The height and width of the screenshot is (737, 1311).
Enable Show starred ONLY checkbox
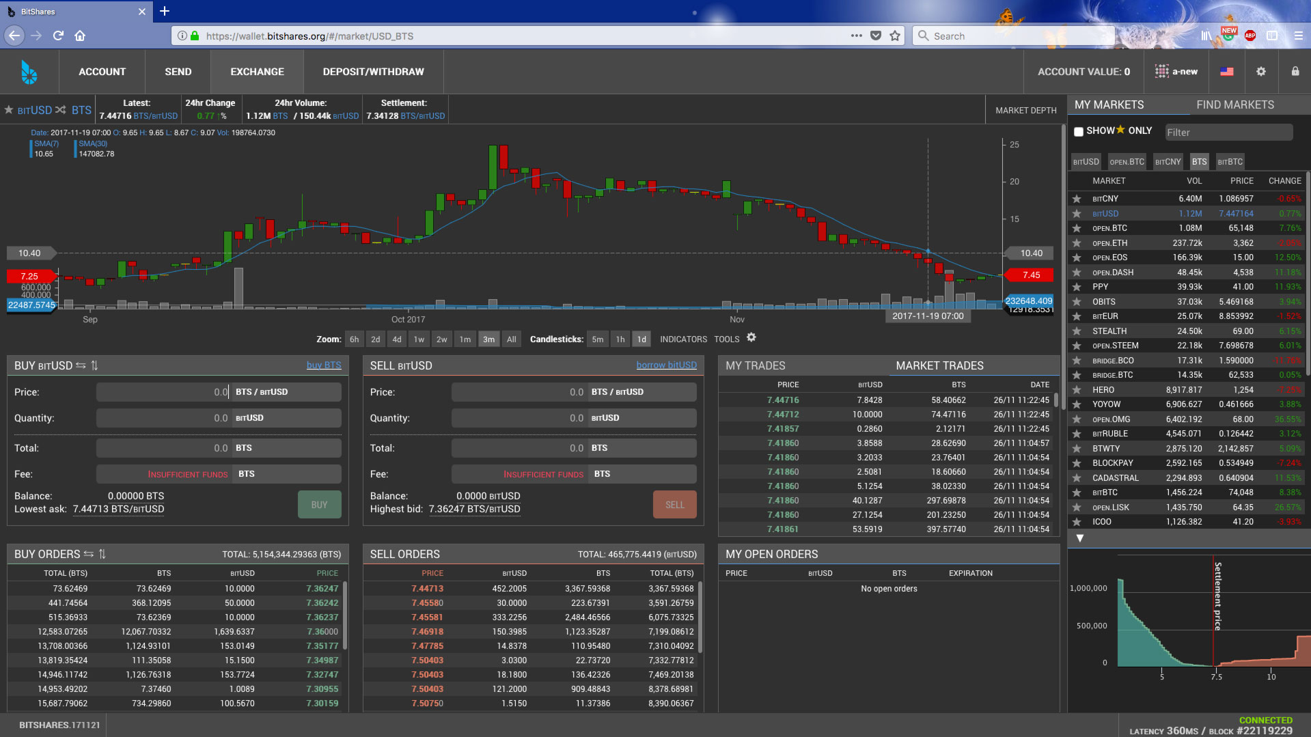(1079, 131)
